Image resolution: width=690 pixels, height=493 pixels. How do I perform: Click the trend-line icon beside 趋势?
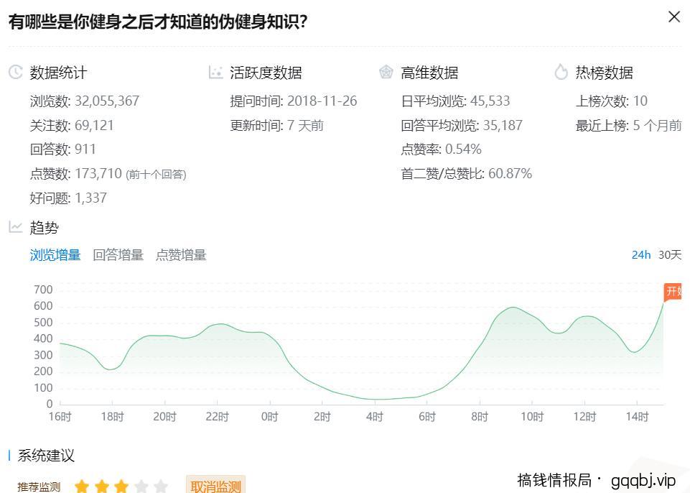[16, 227]
